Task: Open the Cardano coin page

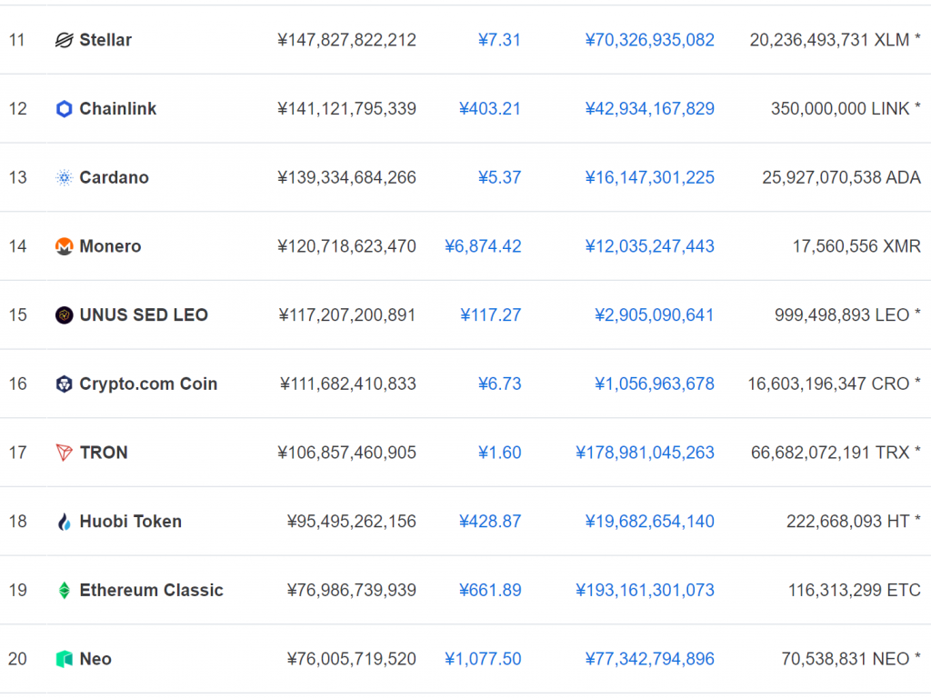Action: coord(114,177)
